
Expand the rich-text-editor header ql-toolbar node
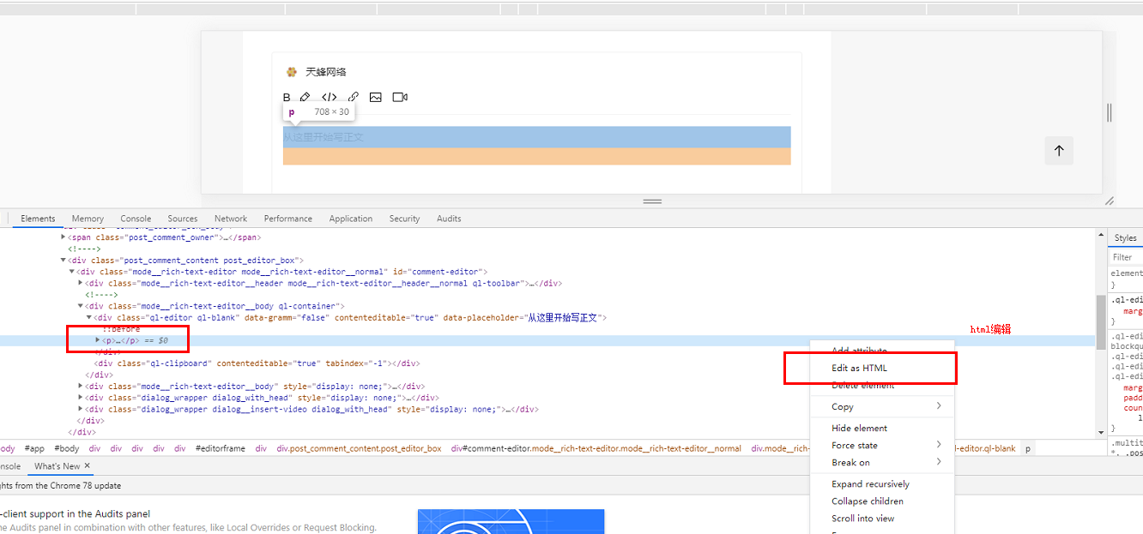(x=80, y=283)
